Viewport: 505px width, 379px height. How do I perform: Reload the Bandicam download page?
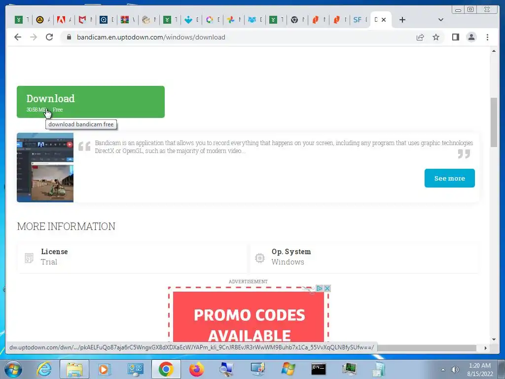[x=49, y=37]
